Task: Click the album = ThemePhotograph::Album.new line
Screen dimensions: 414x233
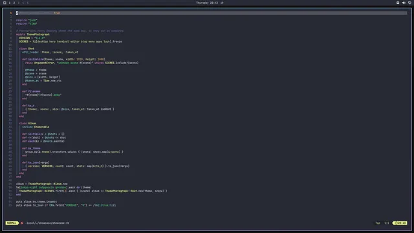Action: tap(41, 184)
